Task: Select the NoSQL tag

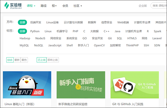Action: tap(39, 45)
